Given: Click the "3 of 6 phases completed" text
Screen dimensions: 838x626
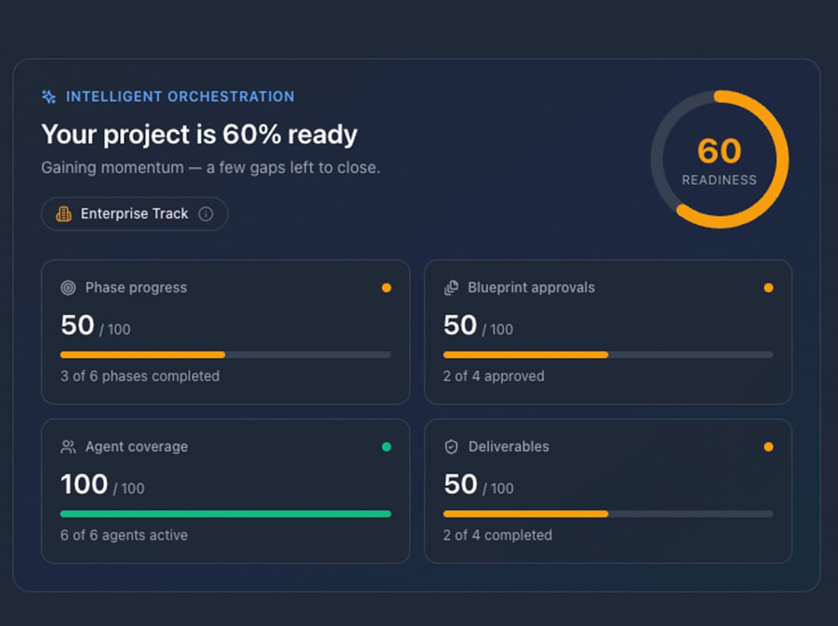Looking at the screenshot, I should point(140,376).
